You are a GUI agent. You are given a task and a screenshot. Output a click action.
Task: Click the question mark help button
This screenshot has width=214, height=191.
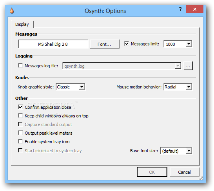(180, 9)
